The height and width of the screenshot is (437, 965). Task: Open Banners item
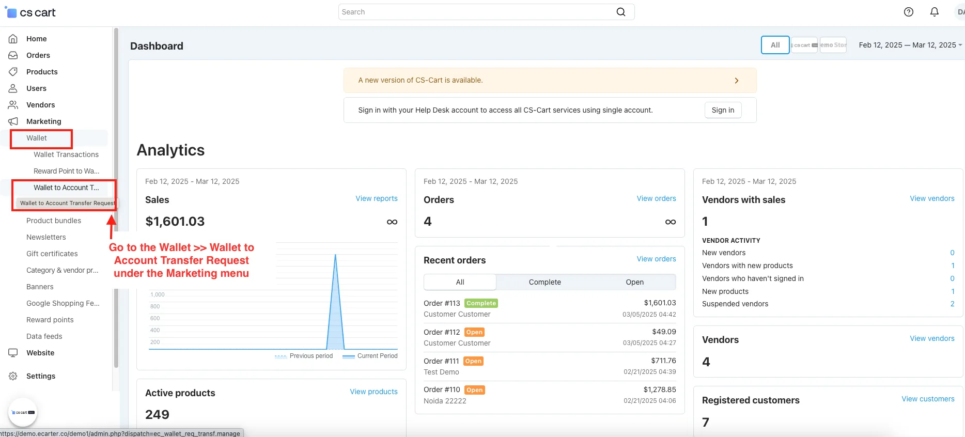click(x=40, y=287)
